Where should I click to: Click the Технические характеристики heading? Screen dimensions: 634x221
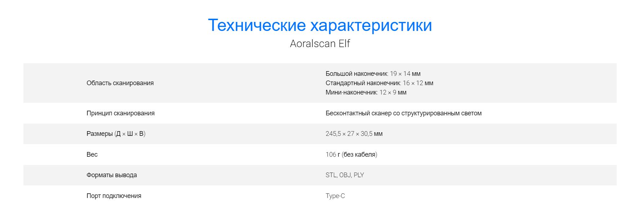[320, 25]
